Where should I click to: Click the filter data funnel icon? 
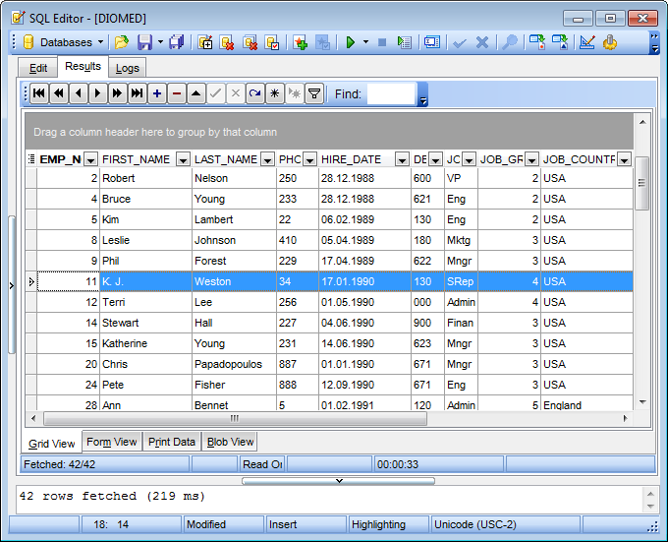(314, 93)
